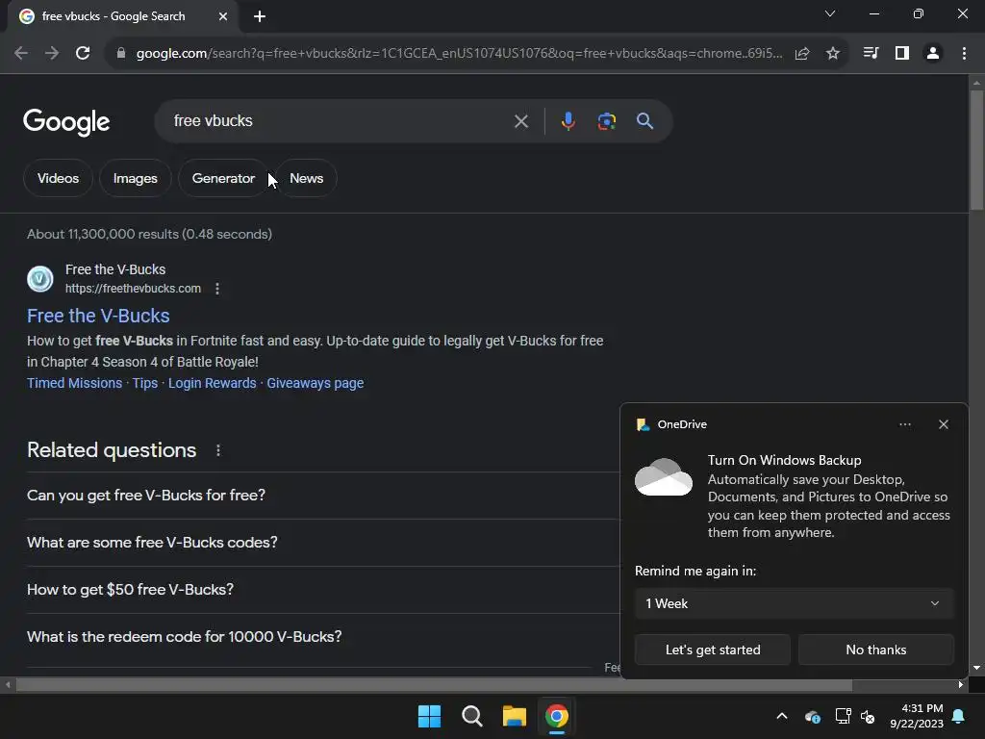The image size is (985, 739).
Task: Open Windows Start menu
Action: (429, 716)
